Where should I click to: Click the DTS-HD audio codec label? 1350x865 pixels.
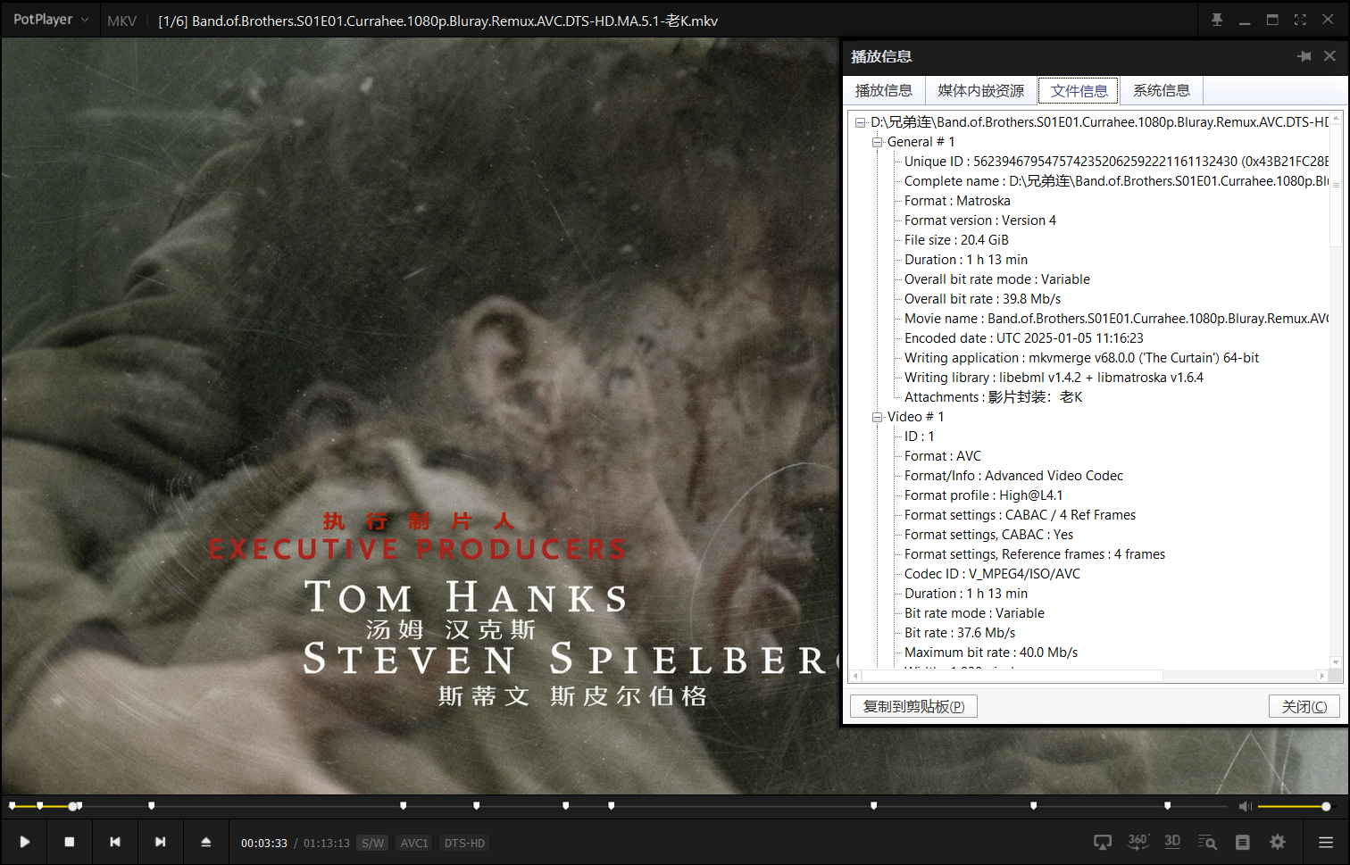(x=464, y=843)
